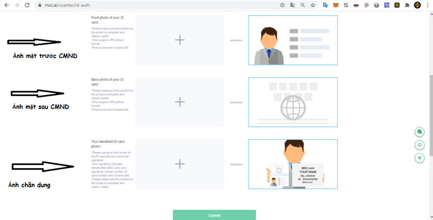The height and width of the screenshot is (220, 433).
Task: Click 'Your handheld ID card photo' label
Action: pos(108,144)
